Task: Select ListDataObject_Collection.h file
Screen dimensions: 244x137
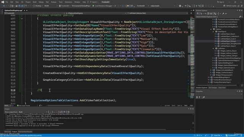Action: [230, 37]
